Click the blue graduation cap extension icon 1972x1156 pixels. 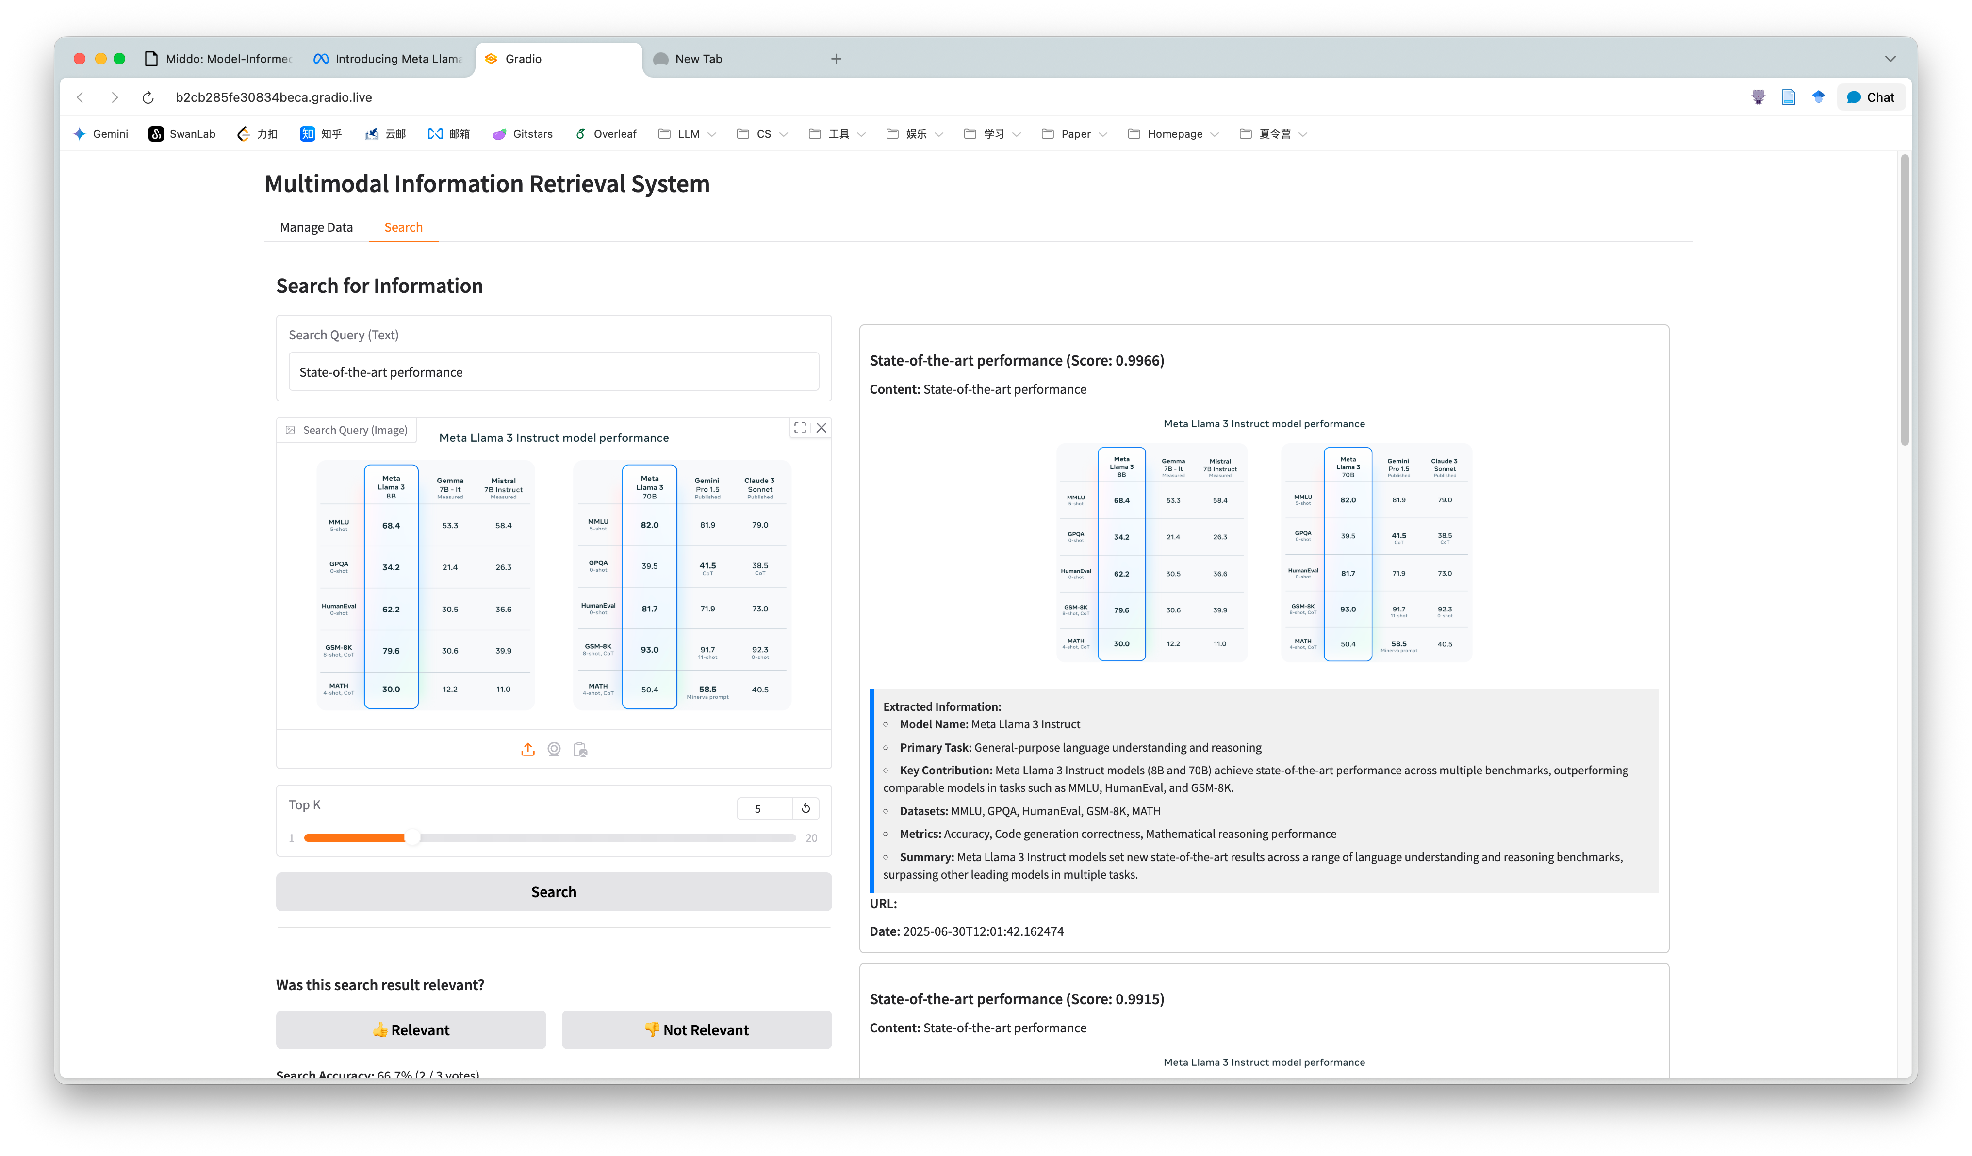pos(1819,97)
